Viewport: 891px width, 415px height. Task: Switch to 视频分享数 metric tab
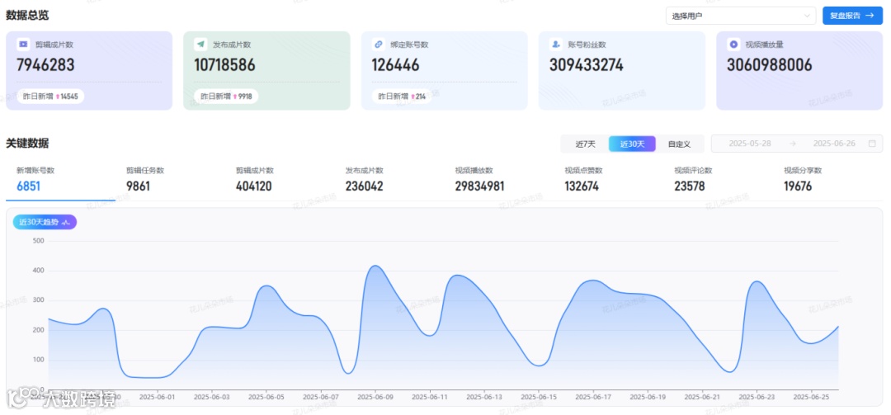[828, 179]
